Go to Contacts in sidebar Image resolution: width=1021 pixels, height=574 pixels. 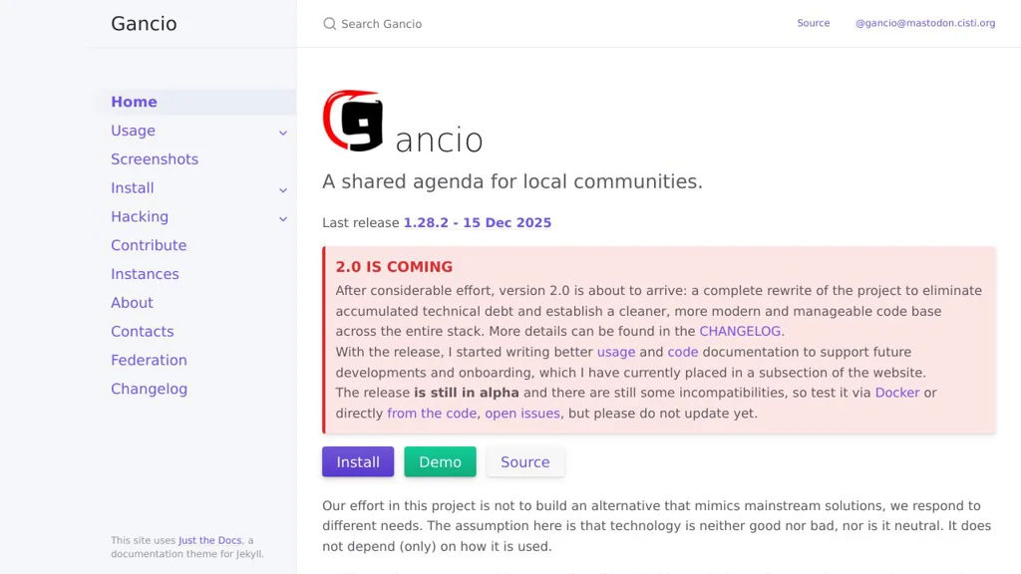(x=142, y=331)
